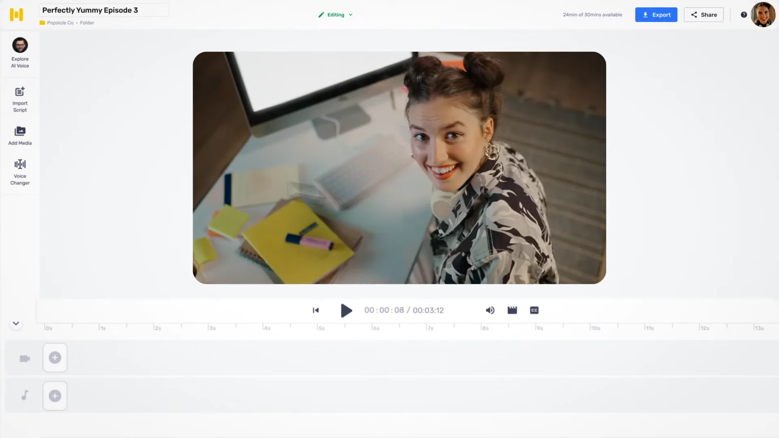Open the user profile dropdown
This screenshot has width=779, height=438.
(x=764, y=15)
